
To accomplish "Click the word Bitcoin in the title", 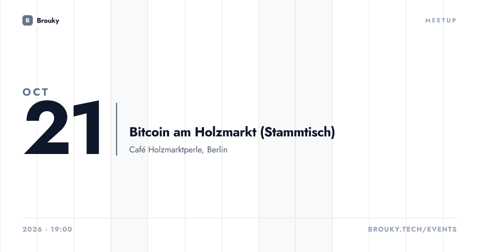I will 150,132.
